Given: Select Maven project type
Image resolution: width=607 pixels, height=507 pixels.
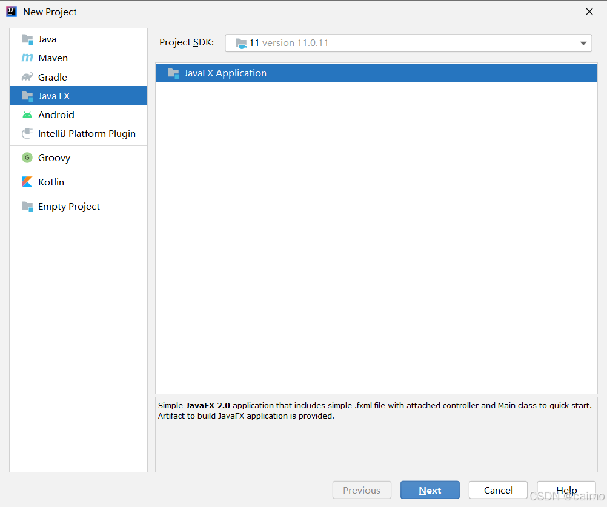Looking at the screenshot, I should [x=78, y=58].
